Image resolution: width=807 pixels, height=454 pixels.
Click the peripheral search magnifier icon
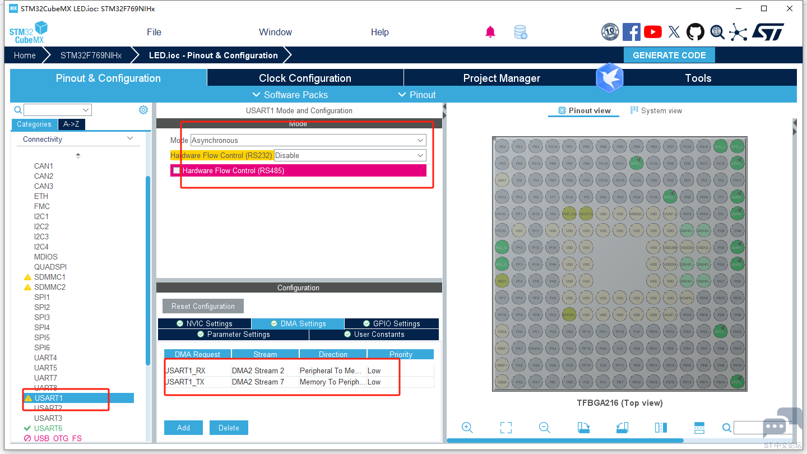point(18,110)
